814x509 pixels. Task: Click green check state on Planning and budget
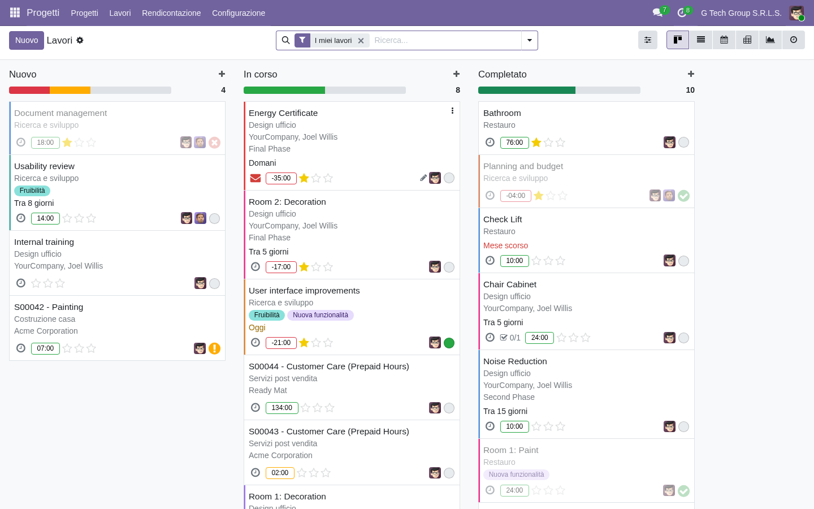684,196
